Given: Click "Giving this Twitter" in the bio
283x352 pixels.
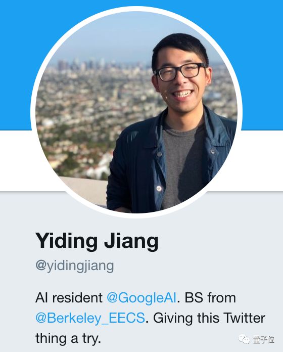Looking at the screenshot, I should coord(209,318).
